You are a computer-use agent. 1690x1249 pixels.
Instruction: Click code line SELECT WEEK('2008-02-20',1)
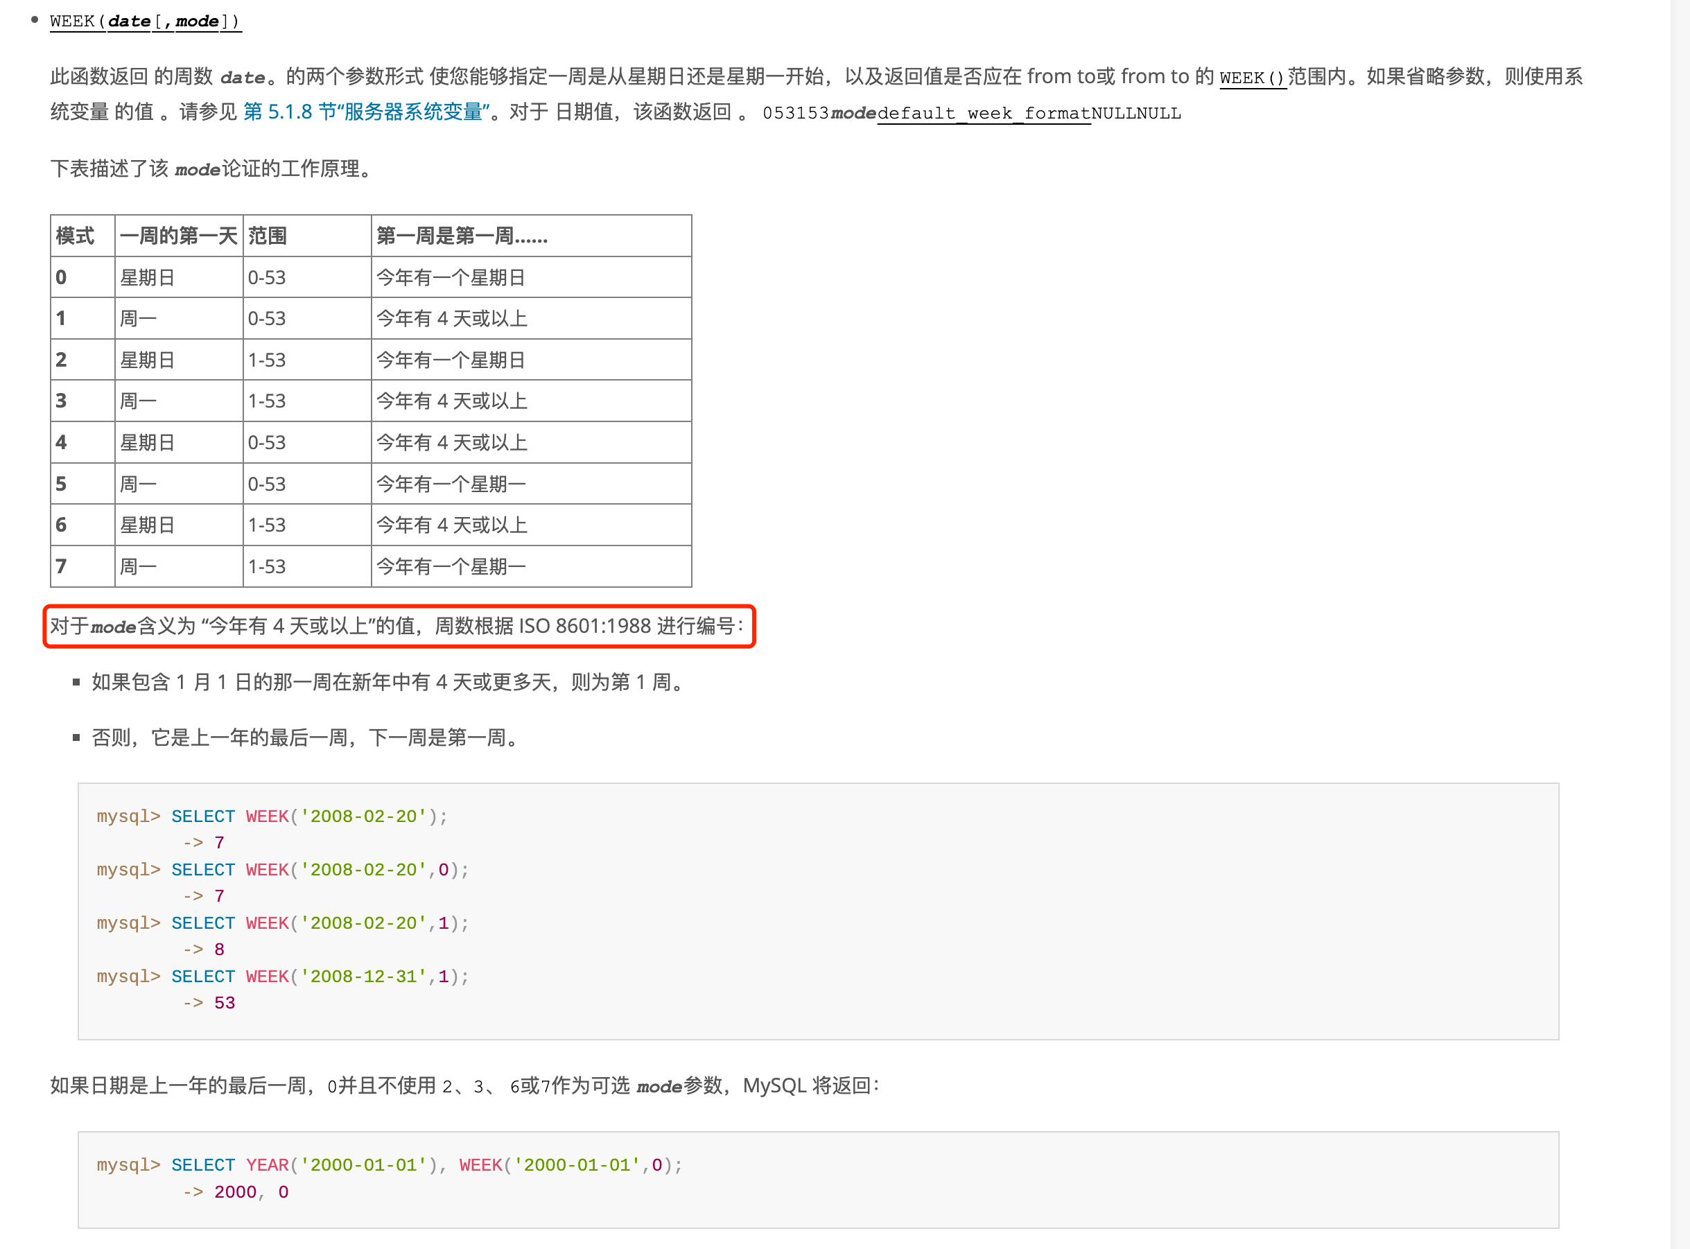coord(319,923)
